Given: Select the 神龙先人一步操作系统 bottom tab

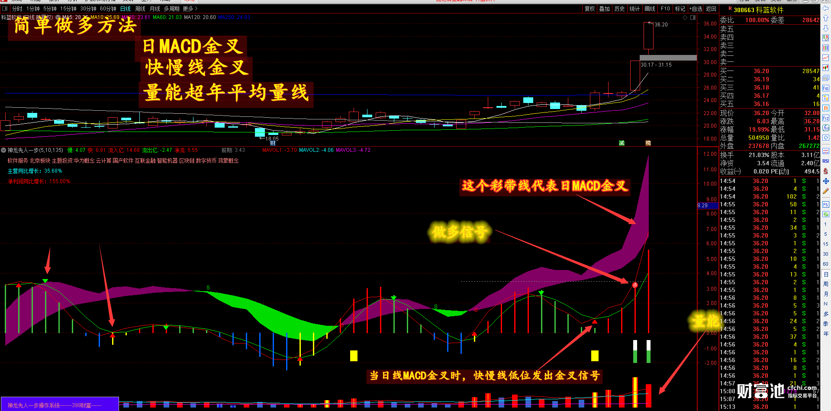Looking at the screenshot, I should pos(60,405).
